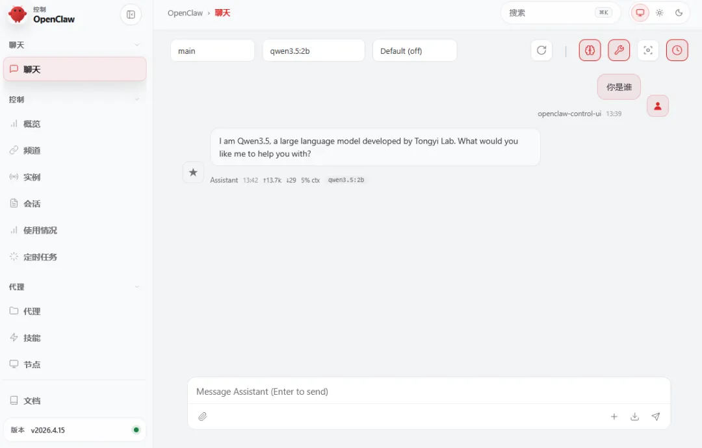702x448 pixels.
Task: Open the qwen3.5:2b model dropdown
Action: click(x=313, y=51)
